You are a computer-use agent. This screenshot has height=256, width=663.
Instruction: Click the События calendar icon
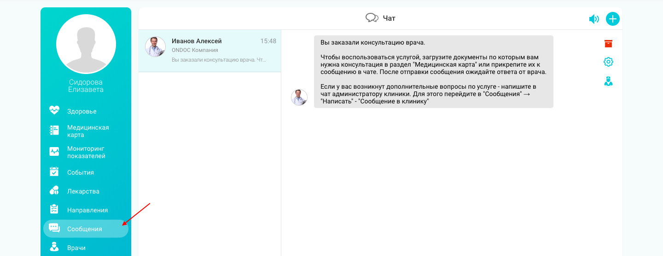click(x=54, y=172)
